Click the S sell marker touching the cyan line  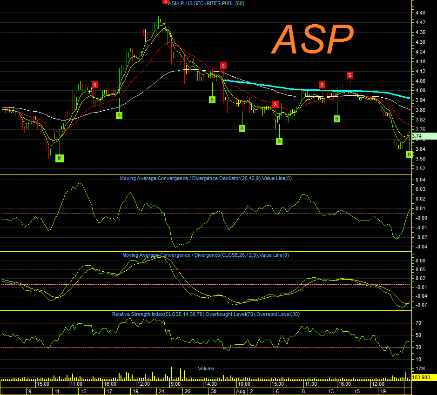322,85
